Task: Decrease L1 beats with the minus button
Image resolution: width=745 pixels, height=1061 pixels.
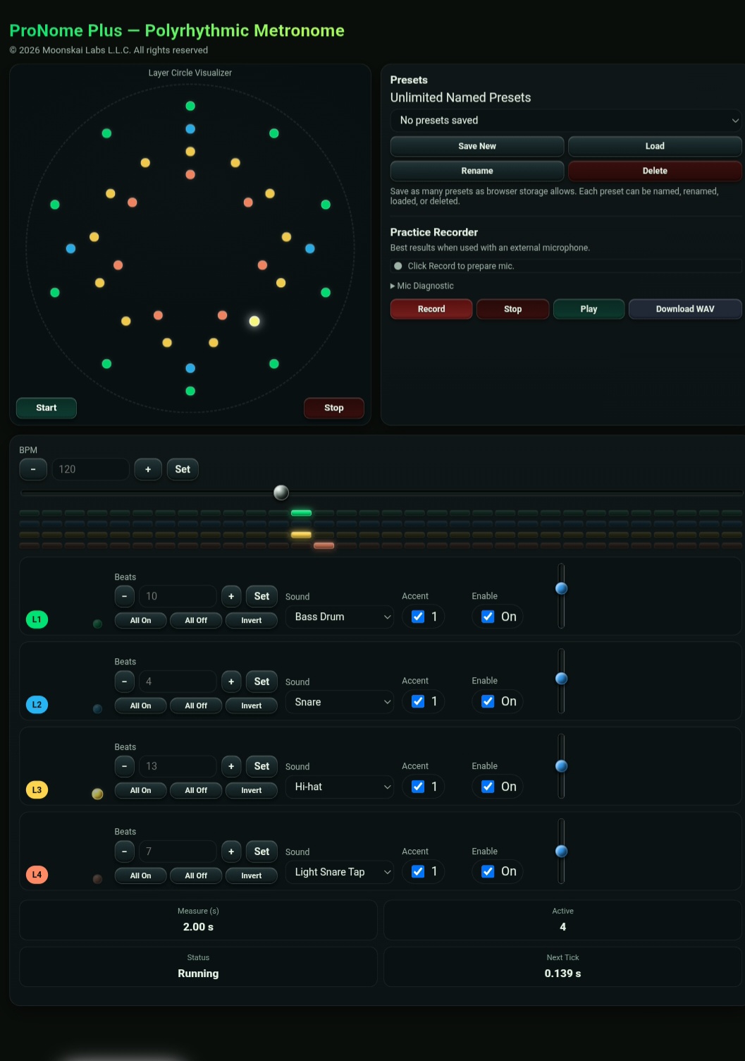Action: (124, 596)
